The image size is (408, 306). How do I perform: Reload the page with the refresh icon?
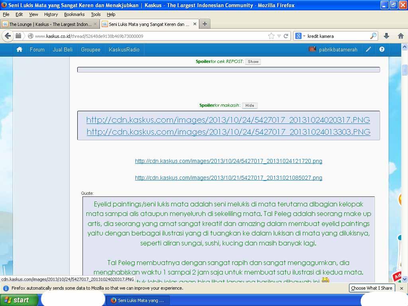tap(286, 36)
